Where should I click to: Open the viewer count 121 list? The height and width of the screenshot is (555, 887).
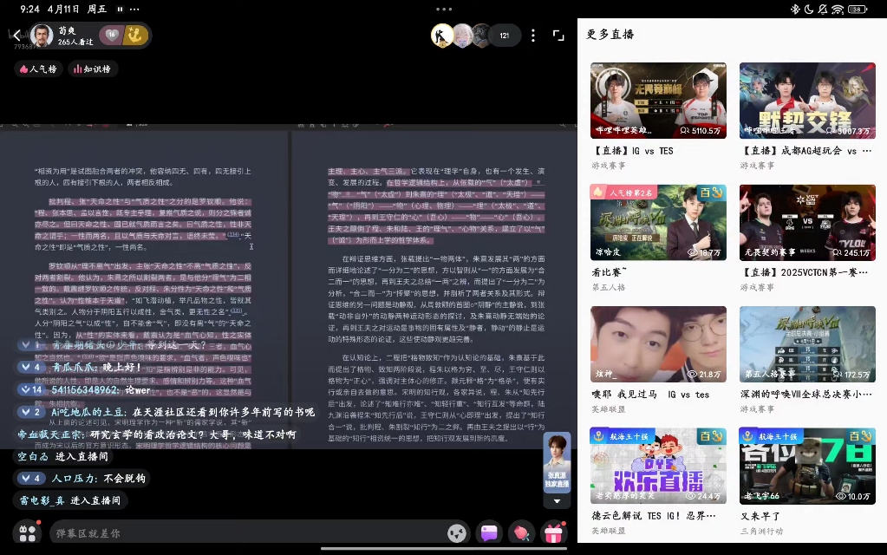pos(504,36)
